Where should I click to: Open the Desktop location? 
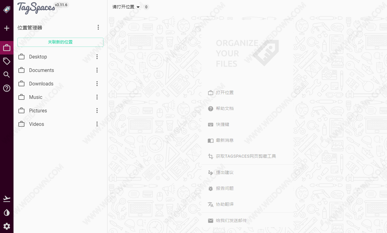pyautogui.click(x=38, y=57)
